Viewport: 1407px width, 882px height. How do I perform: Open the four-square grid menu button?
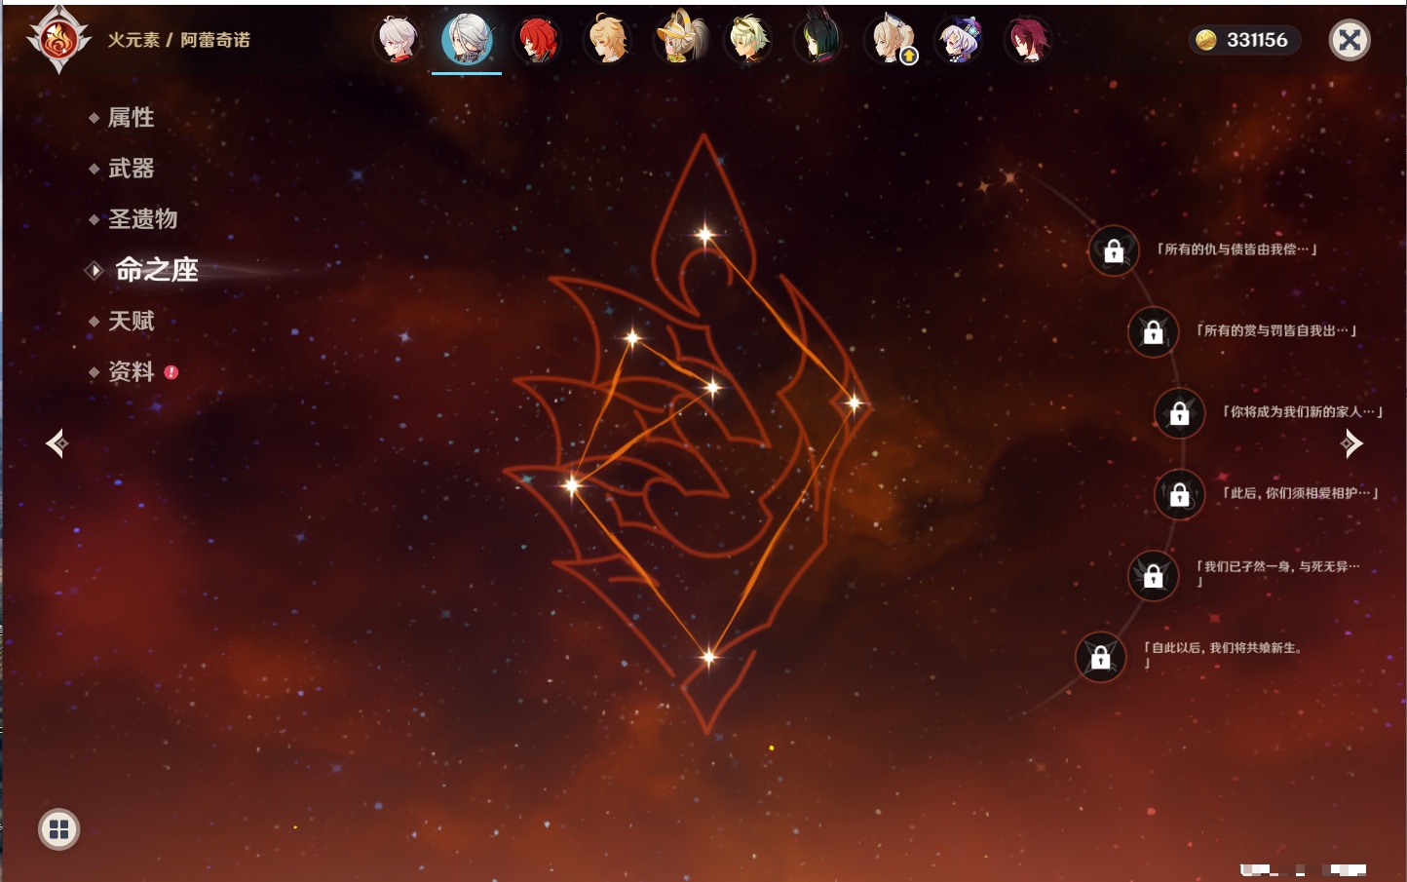point(58,829)
